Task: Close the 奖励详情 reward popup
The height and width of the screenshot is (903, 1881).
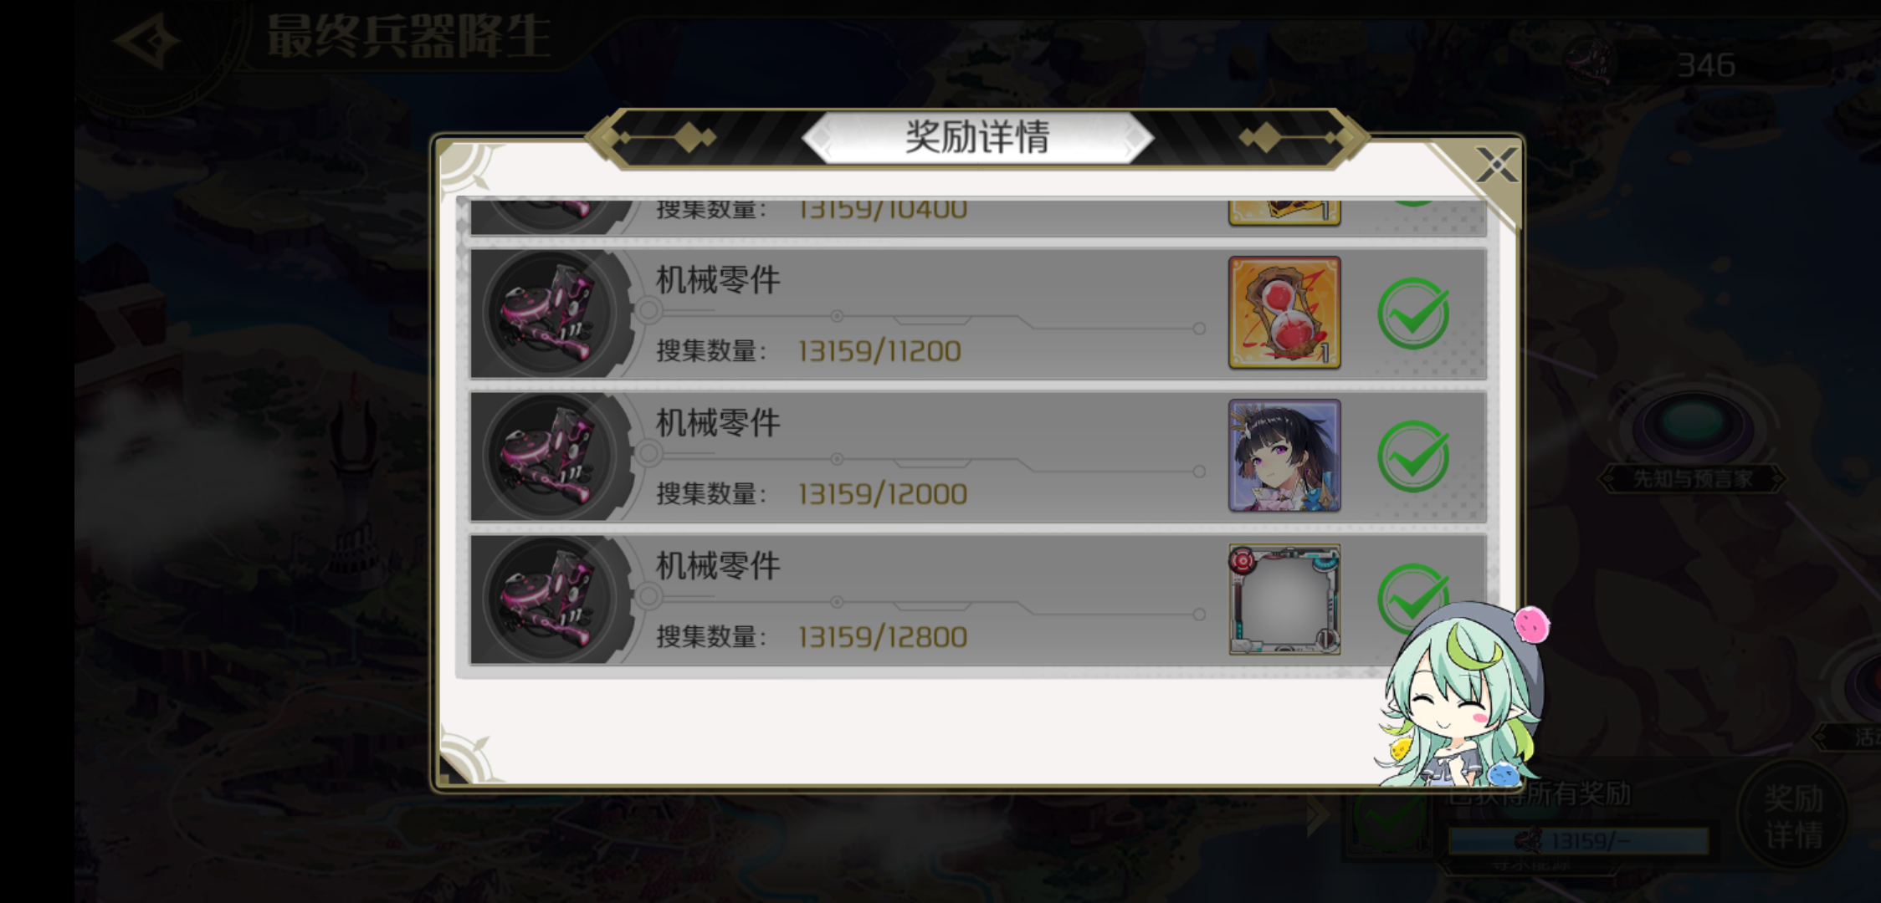Action: coord(1496,165)
